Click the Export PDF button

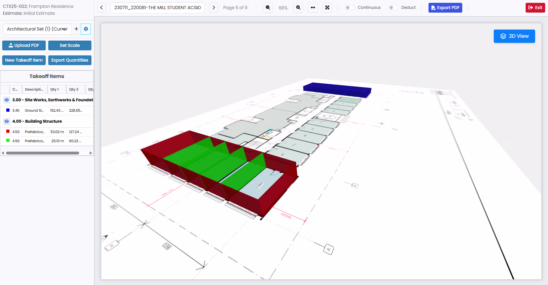pos(445,8)
